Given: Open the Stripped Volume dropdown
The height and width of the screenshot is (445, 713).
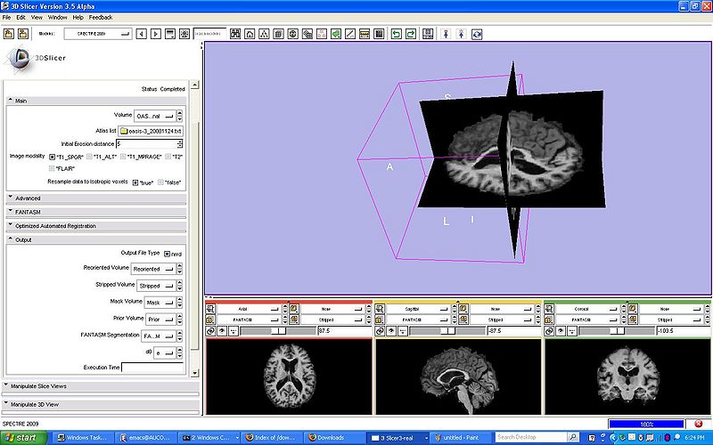Looking at the screenshot, I should pyautogui.click(x=157, y=286).
